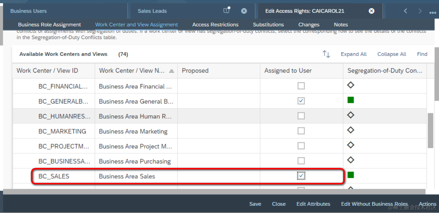Click Collapse All in the table toolbar

point(392,54)
